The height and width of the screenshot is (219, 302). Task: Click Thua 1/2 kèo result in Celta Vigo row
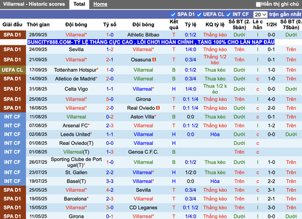point(215,89)
